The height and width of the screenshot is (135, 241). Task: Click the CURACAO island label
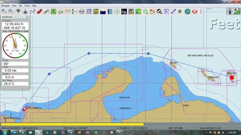click(214, 77)
